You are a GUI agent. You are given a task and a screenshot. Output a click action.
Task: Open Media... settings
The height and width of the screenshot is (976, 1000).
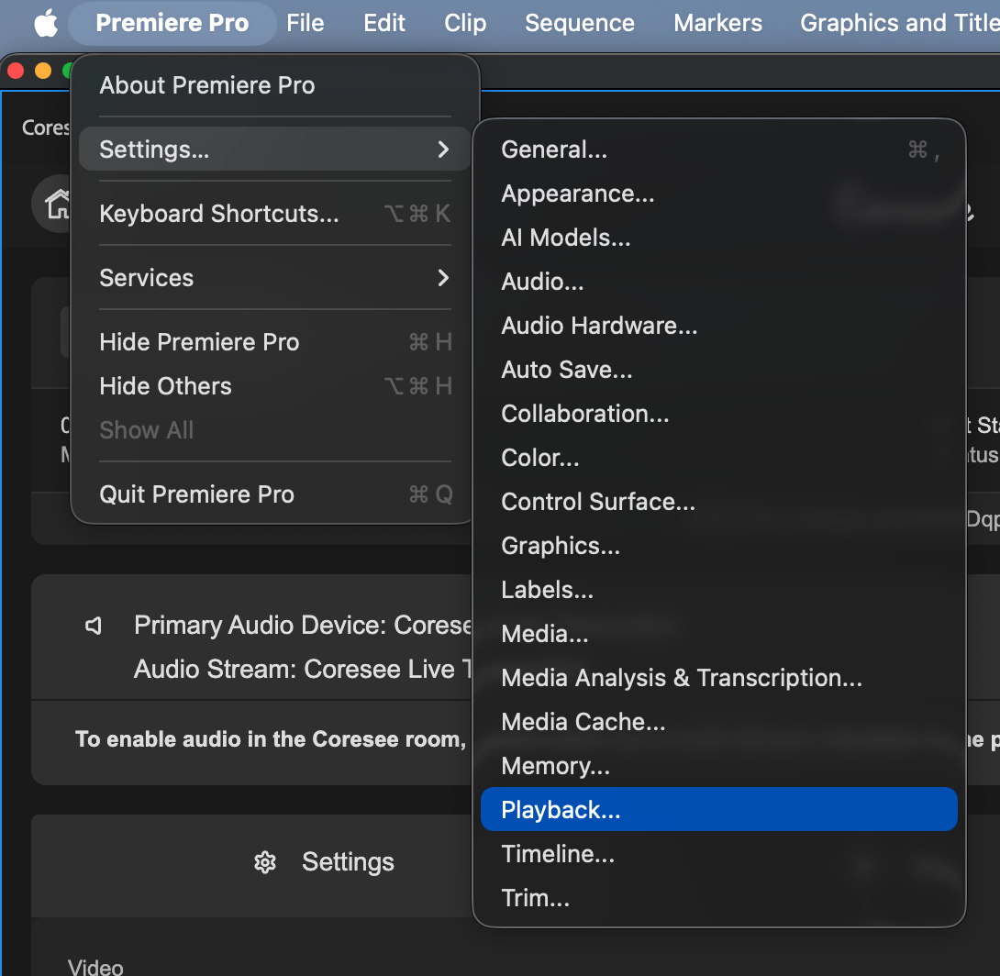pyautogui.click(x=718, y=634)
